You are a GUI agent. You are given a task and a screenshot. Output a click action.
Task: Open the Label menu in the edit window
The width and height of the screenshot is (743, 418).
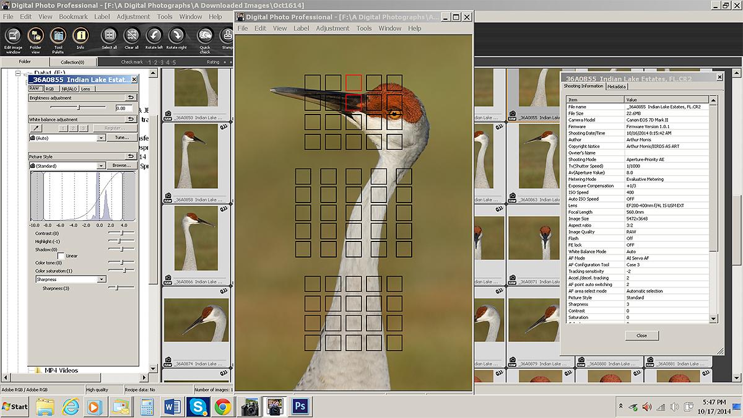302,28
